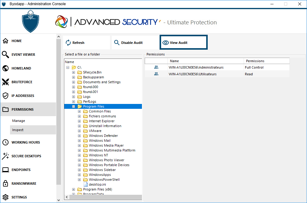Sort by the Name column header
The width and height of the screenshot is (307, 203).
coord(206,61)
